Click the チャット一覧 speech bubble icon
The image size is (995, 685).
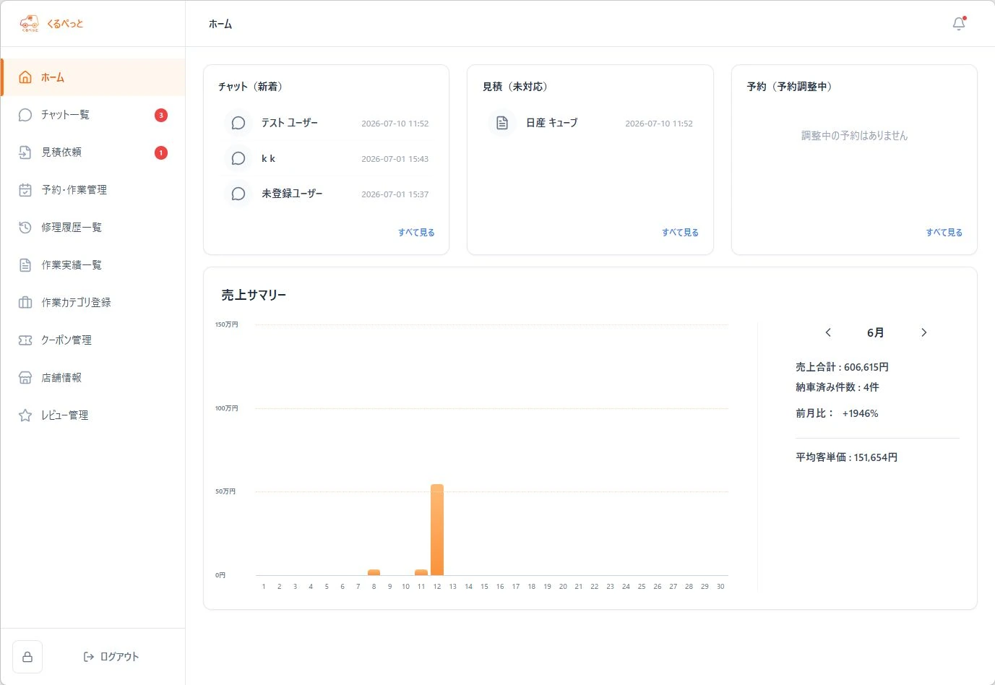tap(25, 115)
